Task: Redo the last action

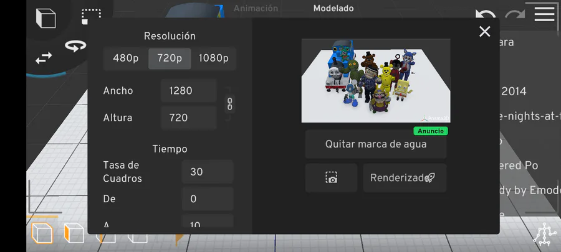Action: (515, 15)
